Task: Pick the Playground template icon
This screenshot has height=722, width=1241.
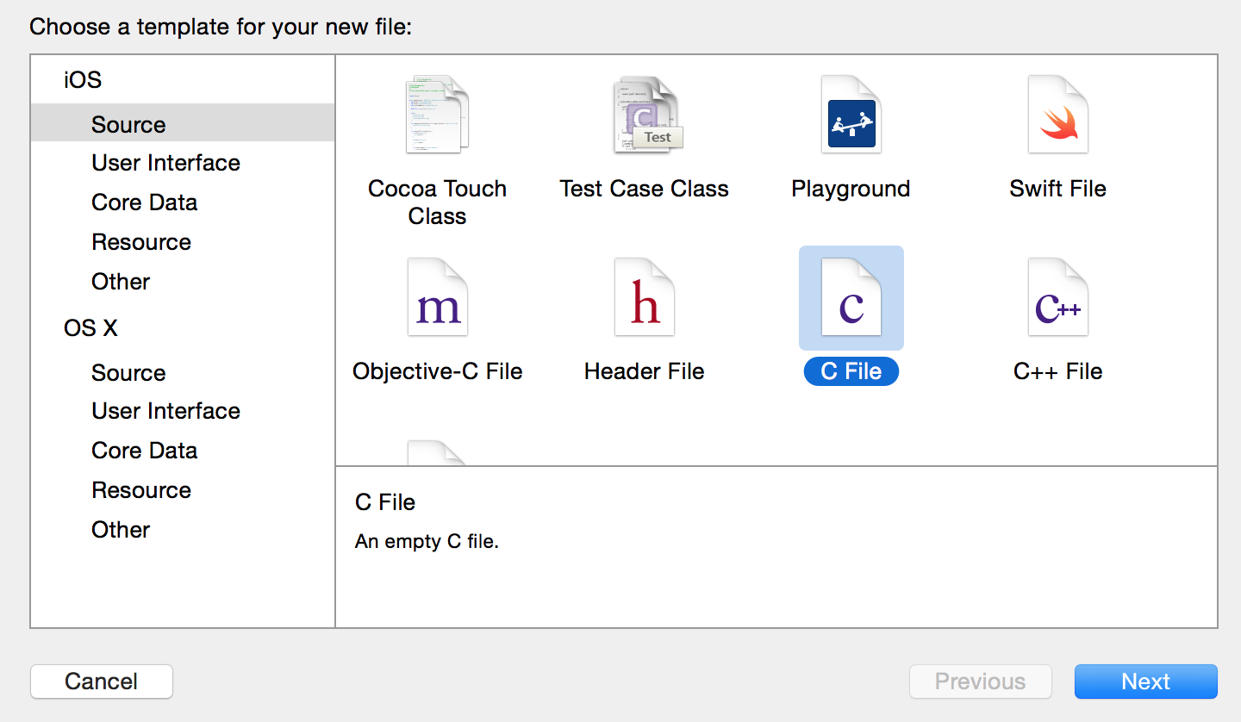Action: [x=851, y=115]
